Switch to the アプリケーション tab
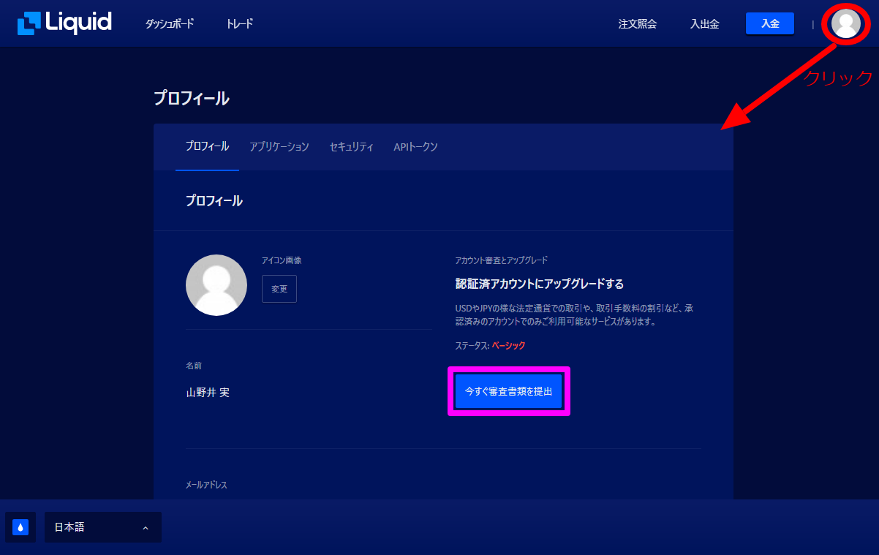879x555 pixels. click(x=279, y=147)
